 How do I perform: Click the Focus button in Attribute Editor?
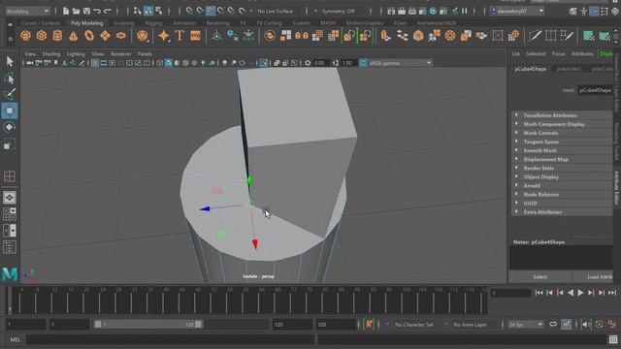[x=559, y=54]
